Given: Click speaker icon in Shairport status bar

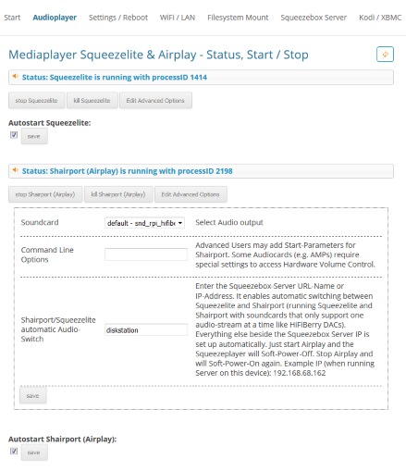Looking at the screenshot, I should click(x=15, y=170).
